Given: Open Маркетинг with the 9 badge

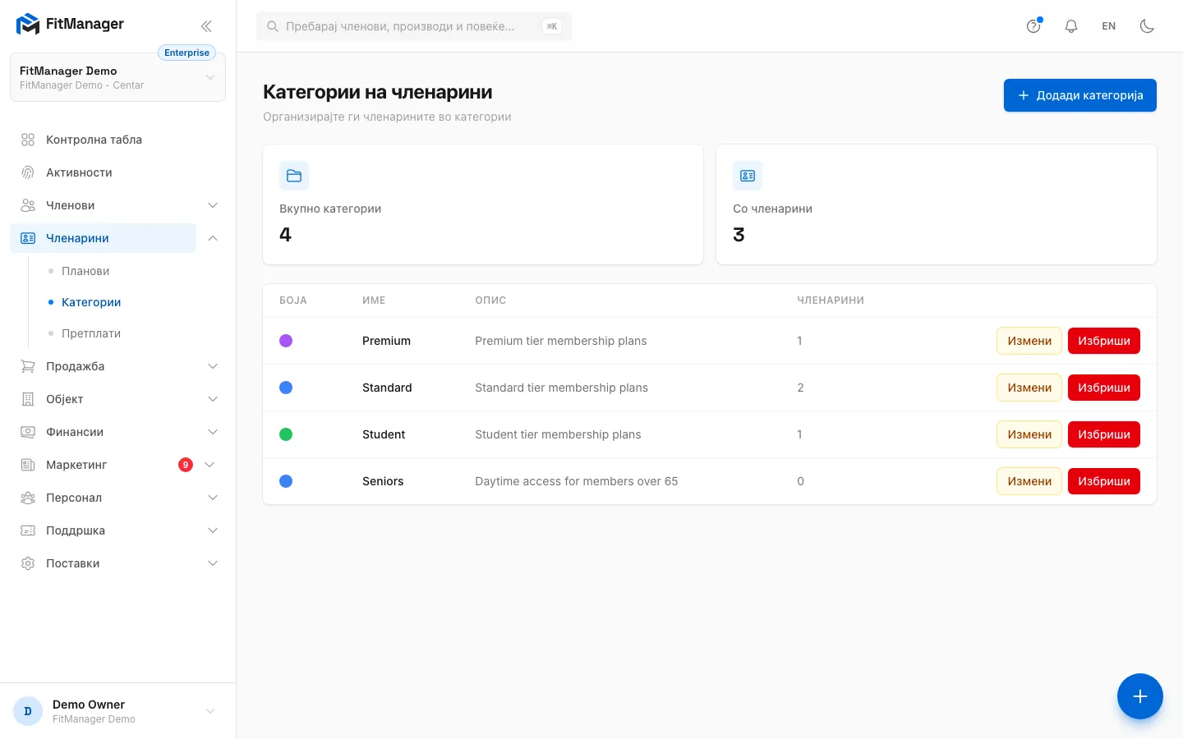Looking at the screenshot, I should click(103, 465).
